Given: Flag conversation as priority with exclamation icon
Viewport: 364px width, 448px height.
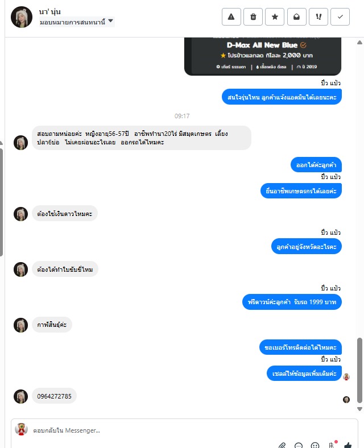Looking at the screenshot, I should pyautogui.click(x=318, y=17).
